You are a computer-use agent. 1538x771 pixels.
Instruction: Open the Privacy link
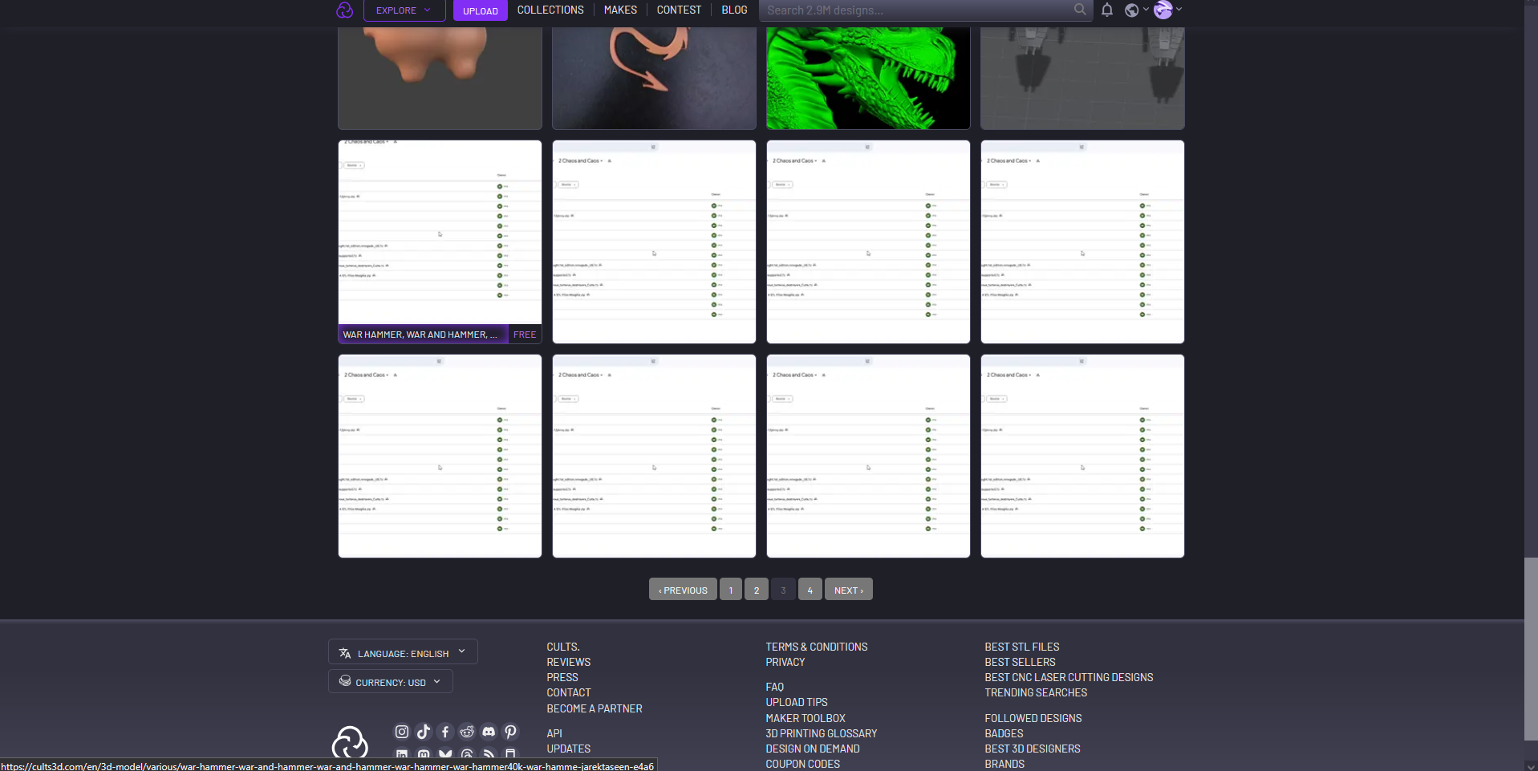(785, 662)
